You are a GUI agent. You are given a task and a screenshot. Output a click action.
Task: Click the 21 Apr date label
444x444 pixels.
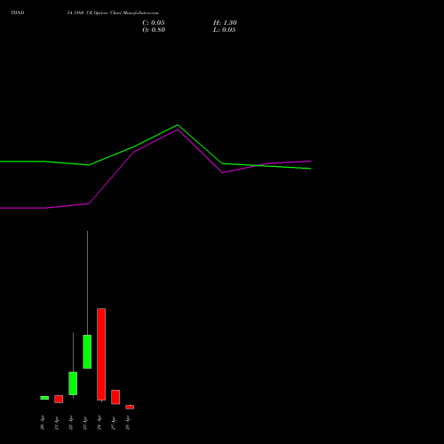pos(57,423)
